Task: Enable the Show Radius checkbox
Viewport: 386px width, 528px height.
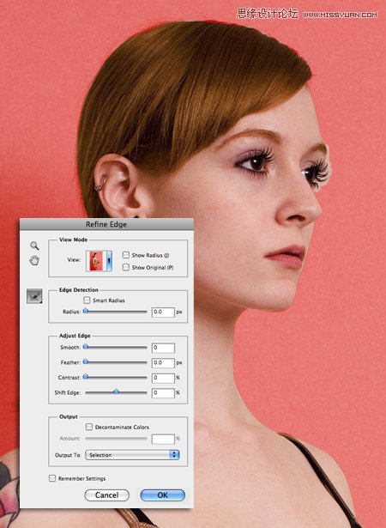Action: click(126, 255)
